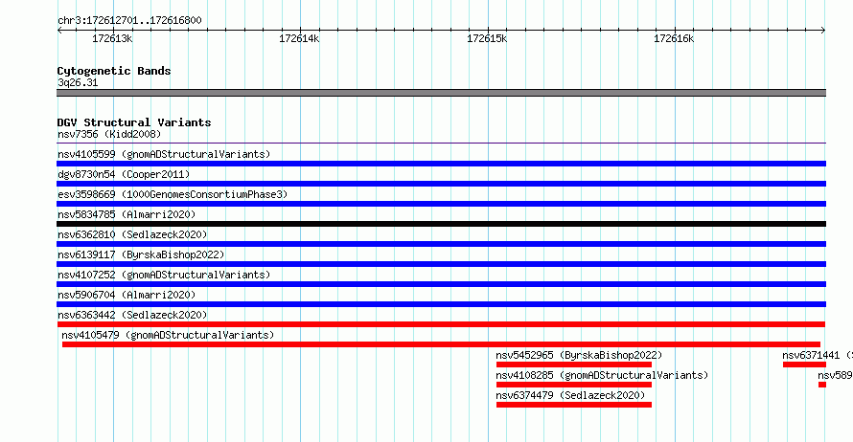
Task: Open esv3598669 (1000GenomesConsortiumPhase3) label
Action: click(173, 194)
